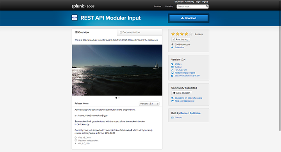Click the third rating star
The width and height of the screenshot is (281, 152).
[182, 34]
